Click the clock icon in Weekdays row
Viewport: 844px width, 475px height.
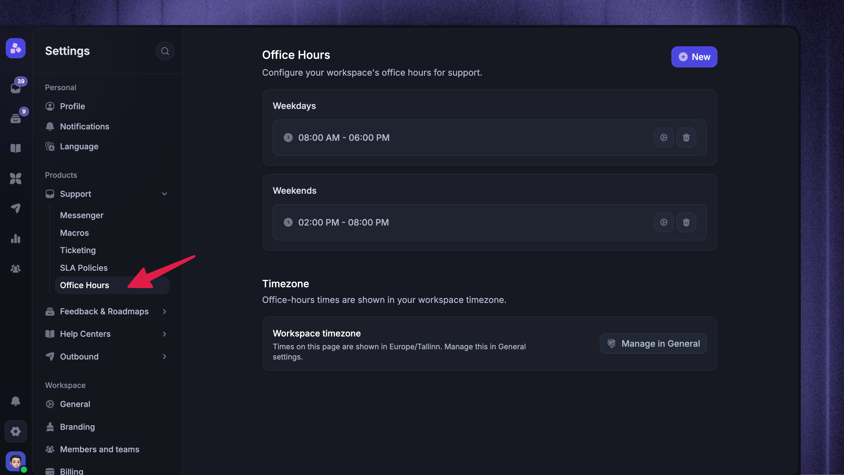coord(288,137)
